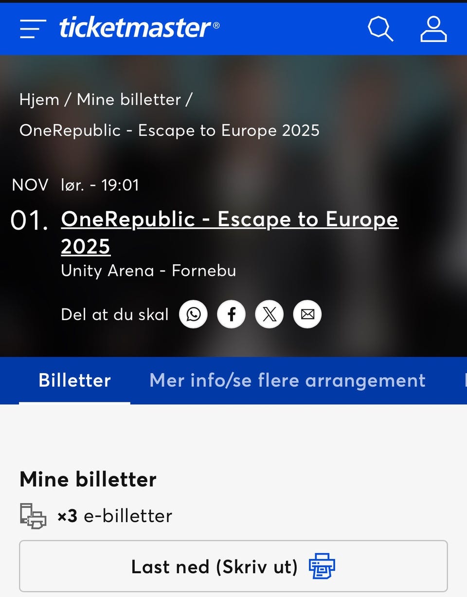Viewport: 467px width, 597px height.
Task: Share the event on Facebook
Action: coord(231,314)
